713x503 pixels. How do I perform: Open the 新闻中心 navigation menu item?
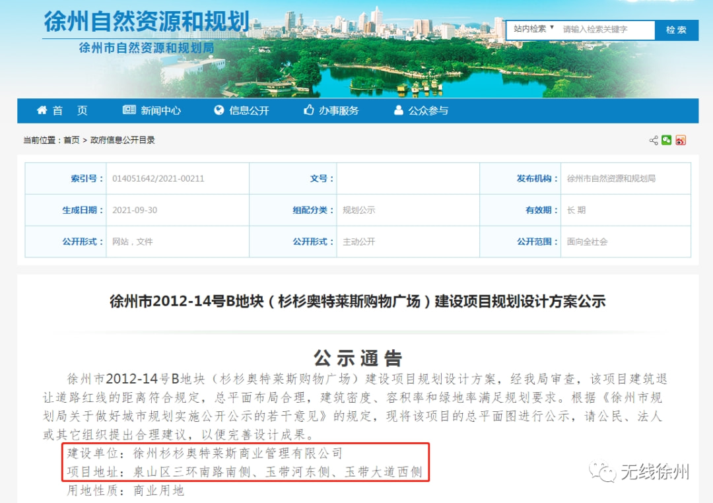point(160,110)
